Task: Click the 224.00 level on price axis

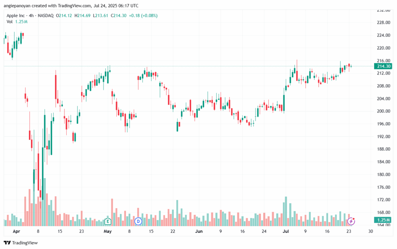Action: tap(383, 35)
